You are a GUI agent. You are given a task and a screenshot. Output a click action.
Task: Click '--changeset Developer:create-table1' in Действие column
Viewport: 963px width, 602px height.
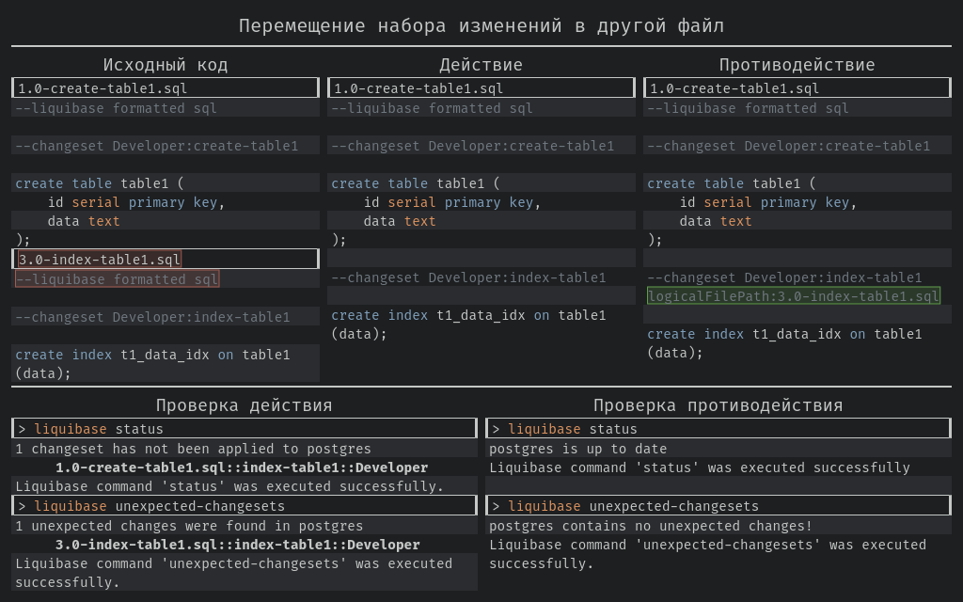(x=472, y=146)
